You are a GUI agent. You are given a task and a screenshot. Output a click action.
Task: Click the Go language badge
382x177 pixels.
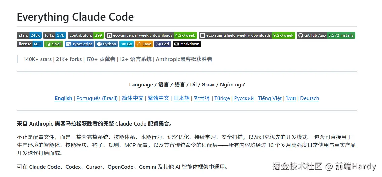click(126, 44)
